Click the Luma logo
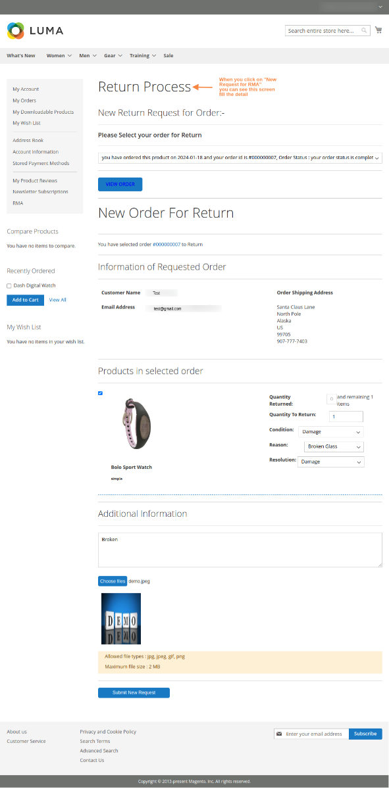Image resolution: width=389 pixels, height=789 pixels. pyautogui.click(x=35, y=30)
